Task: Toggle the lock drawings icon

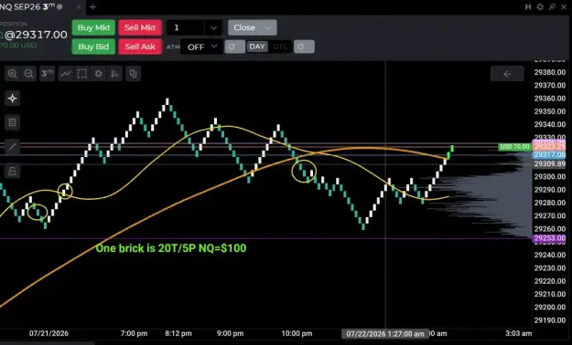Action: point(13,171)
